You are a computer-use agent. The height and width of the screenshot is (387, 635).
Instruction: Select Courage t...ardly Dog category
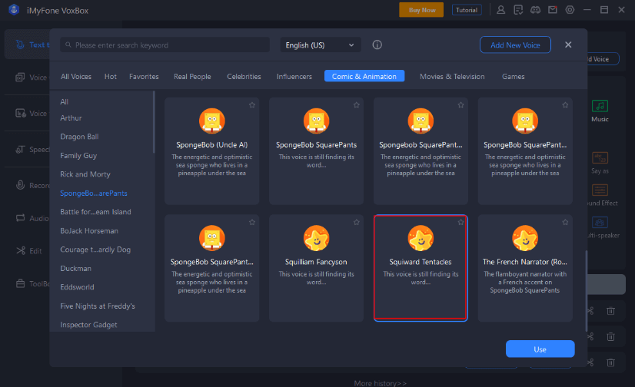click(x=95, y=250)
